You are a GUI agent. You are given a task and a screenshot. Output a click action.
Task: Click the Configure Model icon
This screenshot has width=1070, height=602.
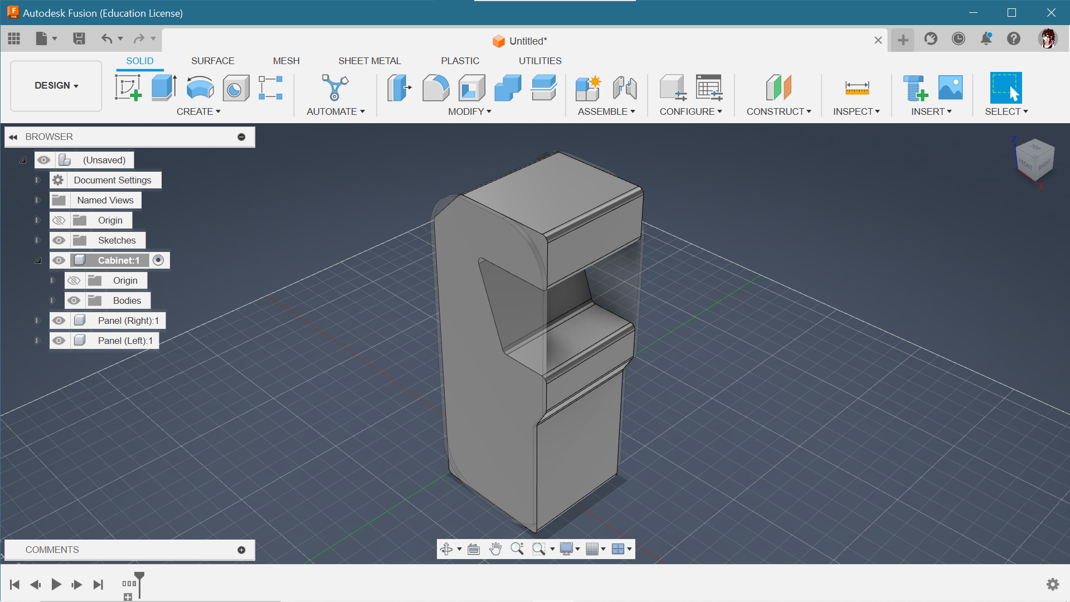673,88
